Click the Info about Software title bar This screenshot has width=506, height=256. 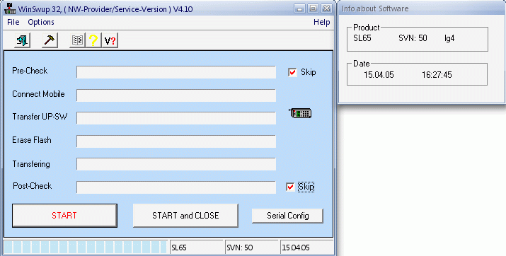[422, 8]
